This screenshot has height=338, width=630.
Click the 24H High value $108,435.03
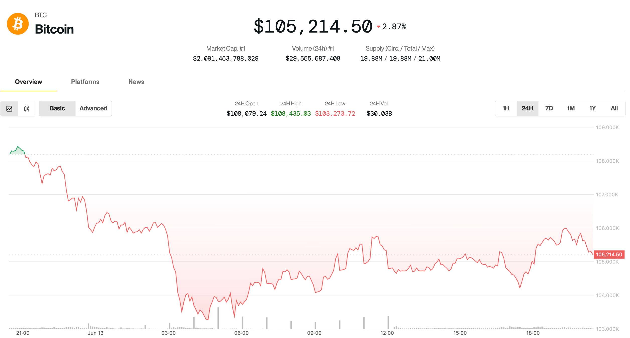pyautogui.click(x=291, y=113)
